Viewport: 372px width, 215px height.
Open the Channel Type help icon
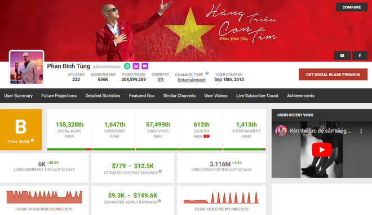pos(207,73)
